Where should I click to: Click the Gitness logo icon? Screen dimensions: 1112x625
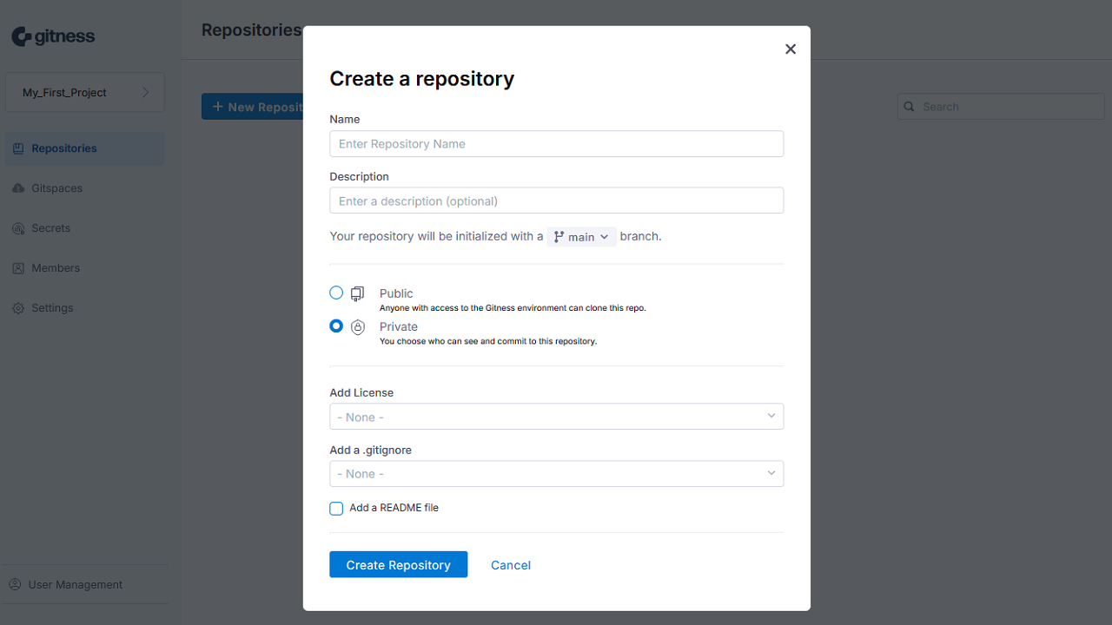click(22, 36)
